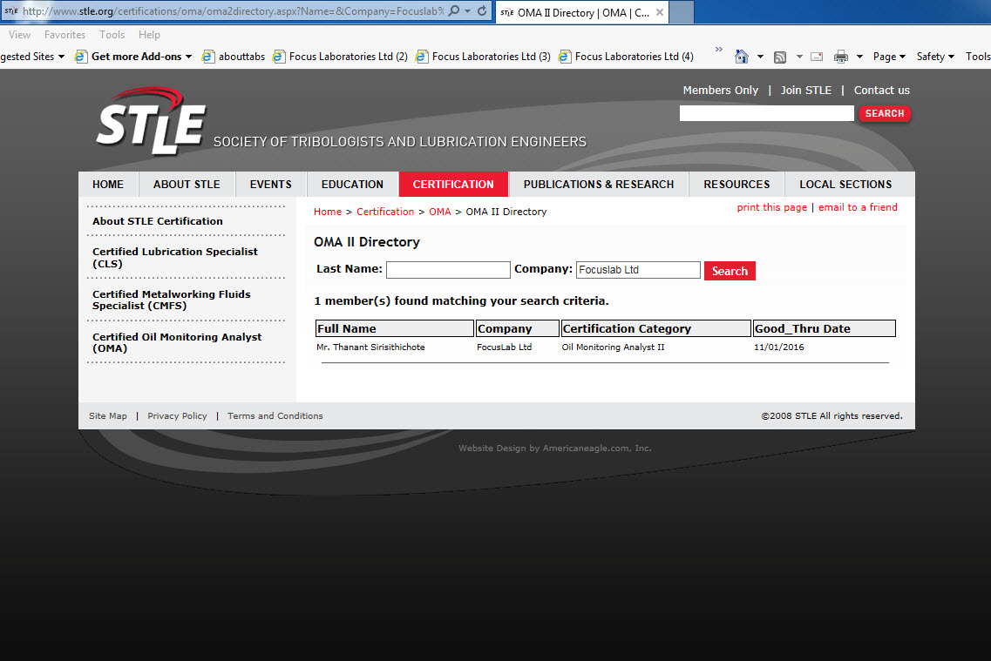This screenshot has height=661, width=991.
Task: Click the Focus Laboratories Ltd (4) favorite icon
Action: pos(565,57)
